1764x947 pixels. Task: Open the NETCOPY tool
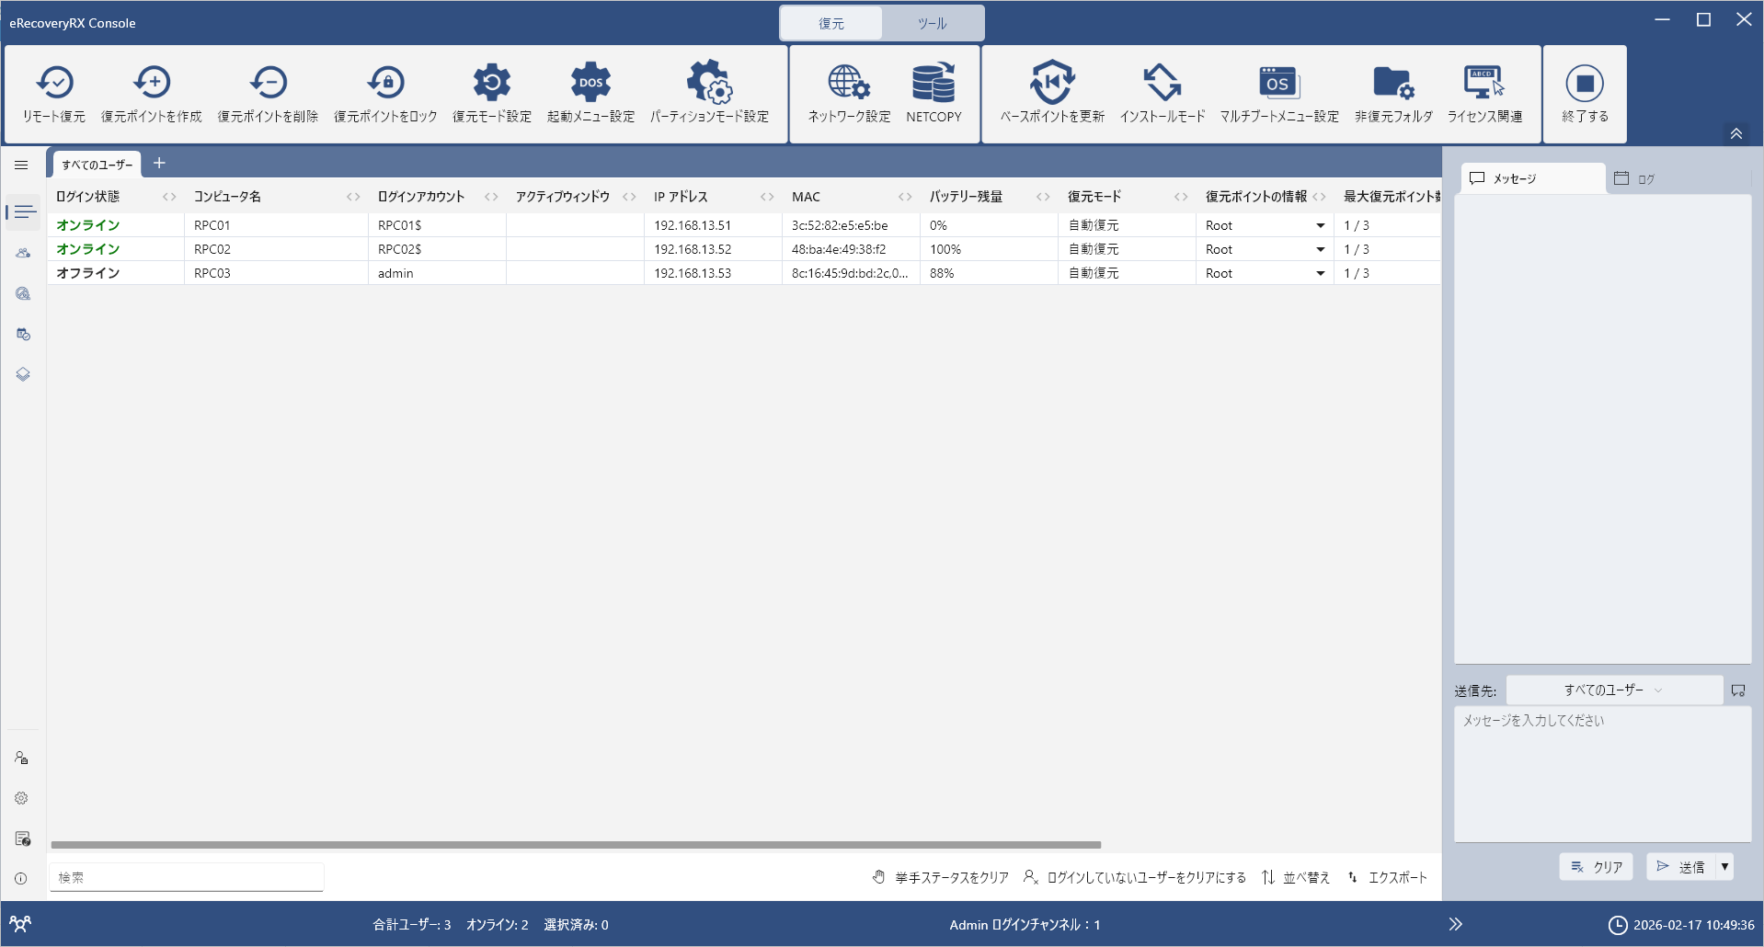click(934, 84)
